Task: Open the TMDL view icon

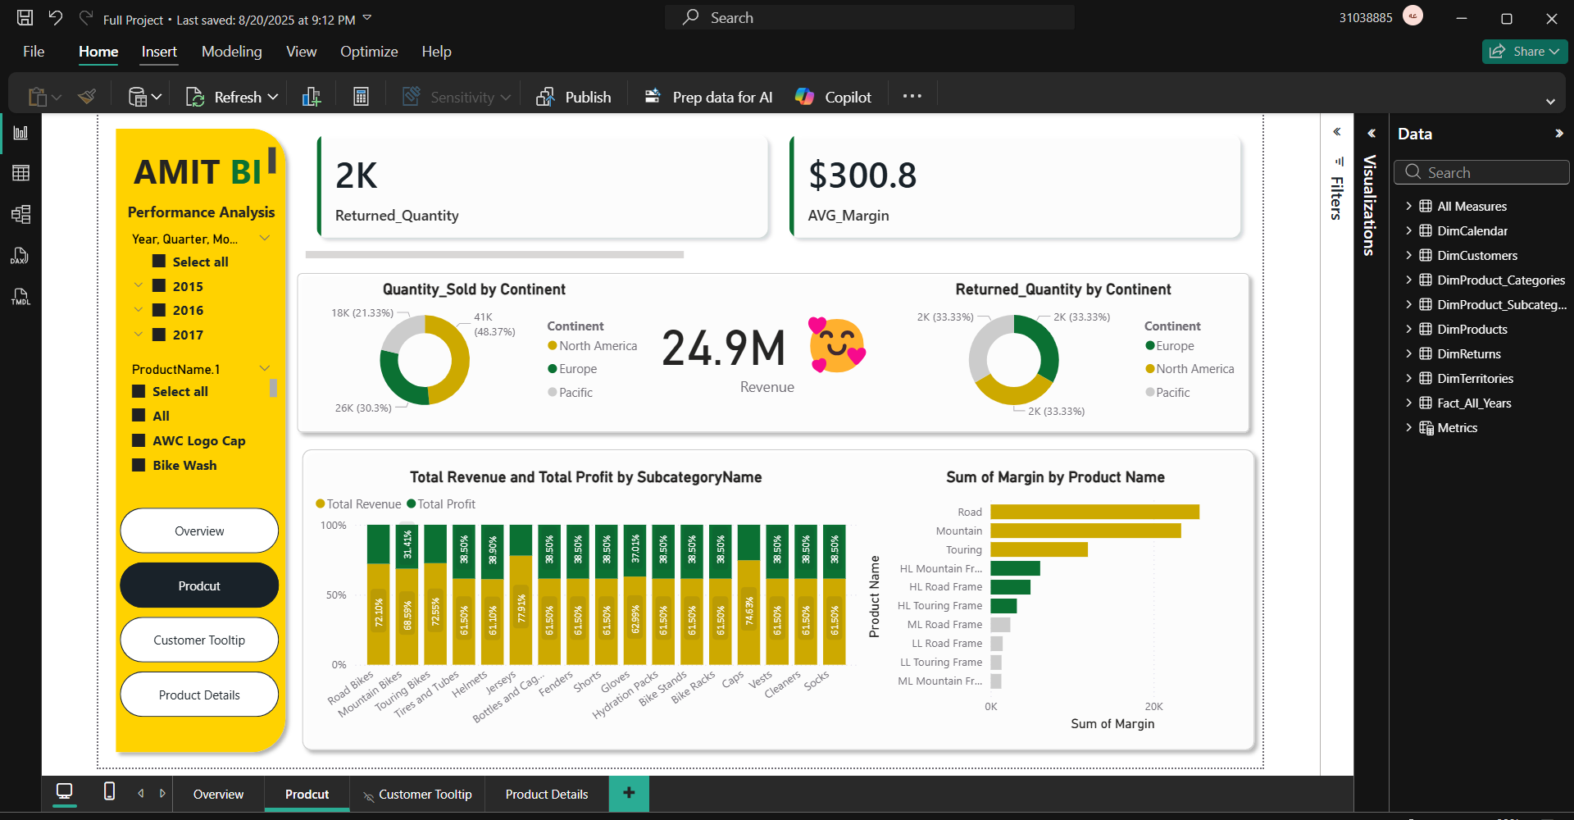Action: [20, 297]
